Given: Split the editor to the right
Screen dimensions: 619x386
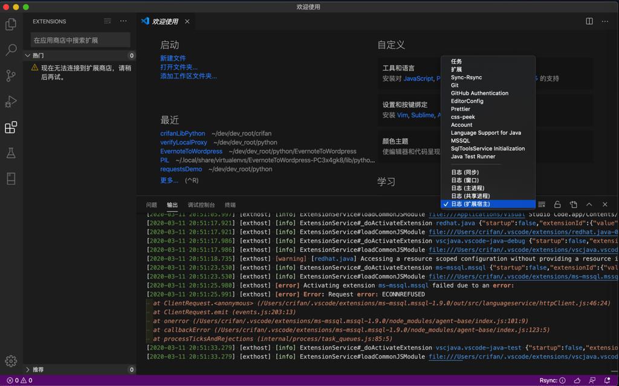Looking at the screenshot, I should (589, 21).
